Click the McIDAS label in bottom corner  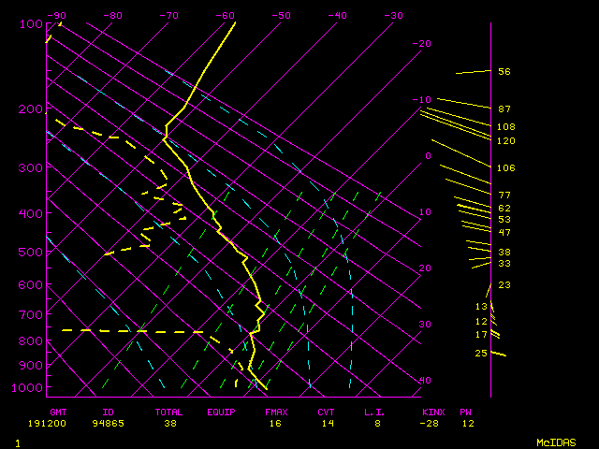coord(555,442)
